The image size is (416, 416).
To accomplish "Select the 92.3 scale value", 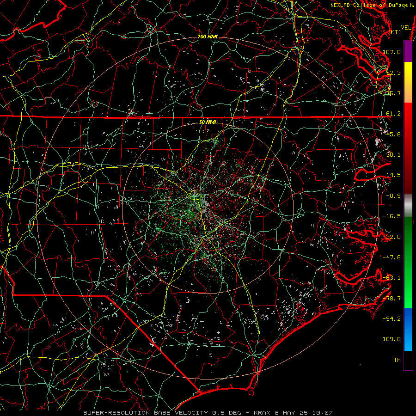I will [393, 73].
